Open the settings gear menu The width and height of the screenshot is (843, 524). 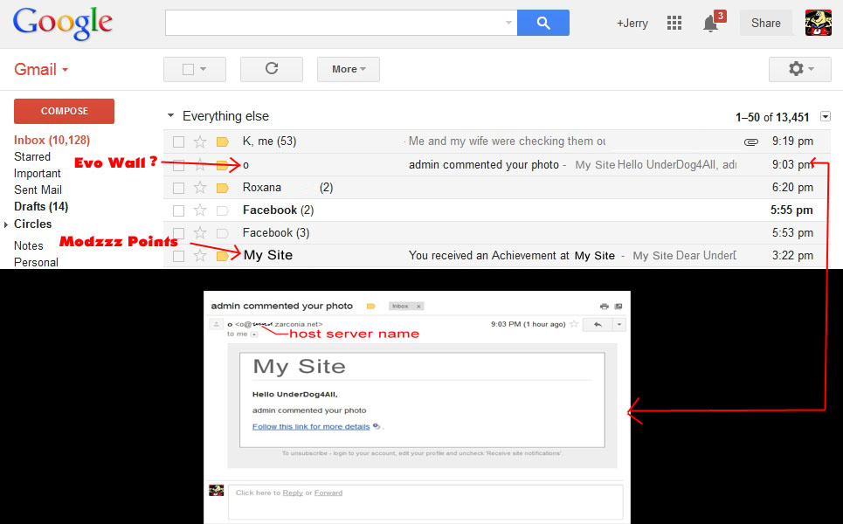tap(800, 69)
